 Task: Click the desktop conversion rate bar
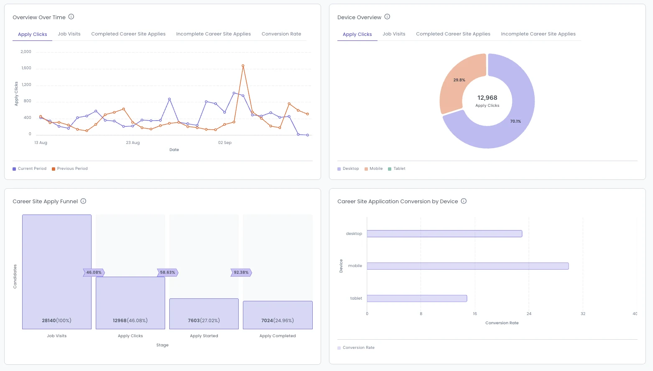pyautogui.click(x=444, y=234)
